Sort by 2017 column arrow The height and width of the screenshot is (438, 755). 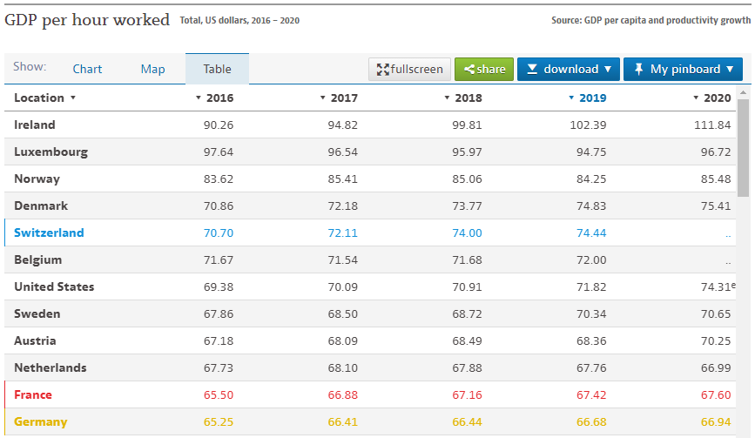[x=323, y=98]
